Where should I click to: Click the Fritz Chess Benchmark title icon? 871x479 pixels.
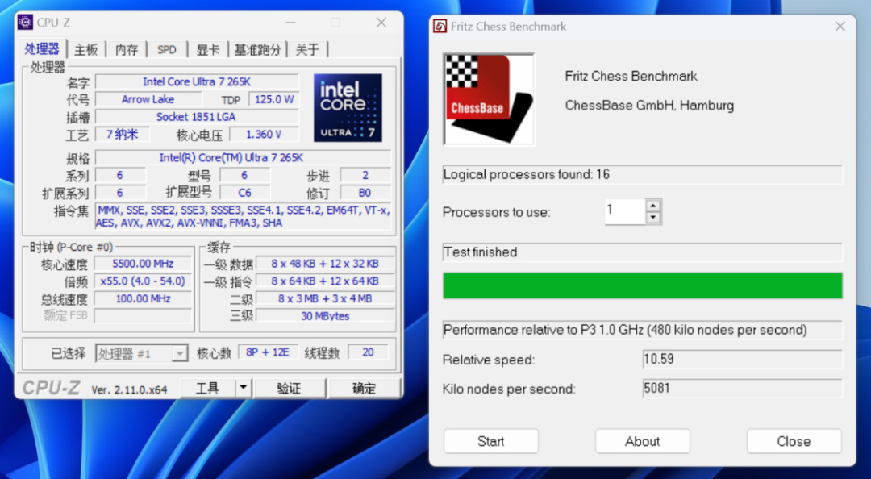coord(440,26)
